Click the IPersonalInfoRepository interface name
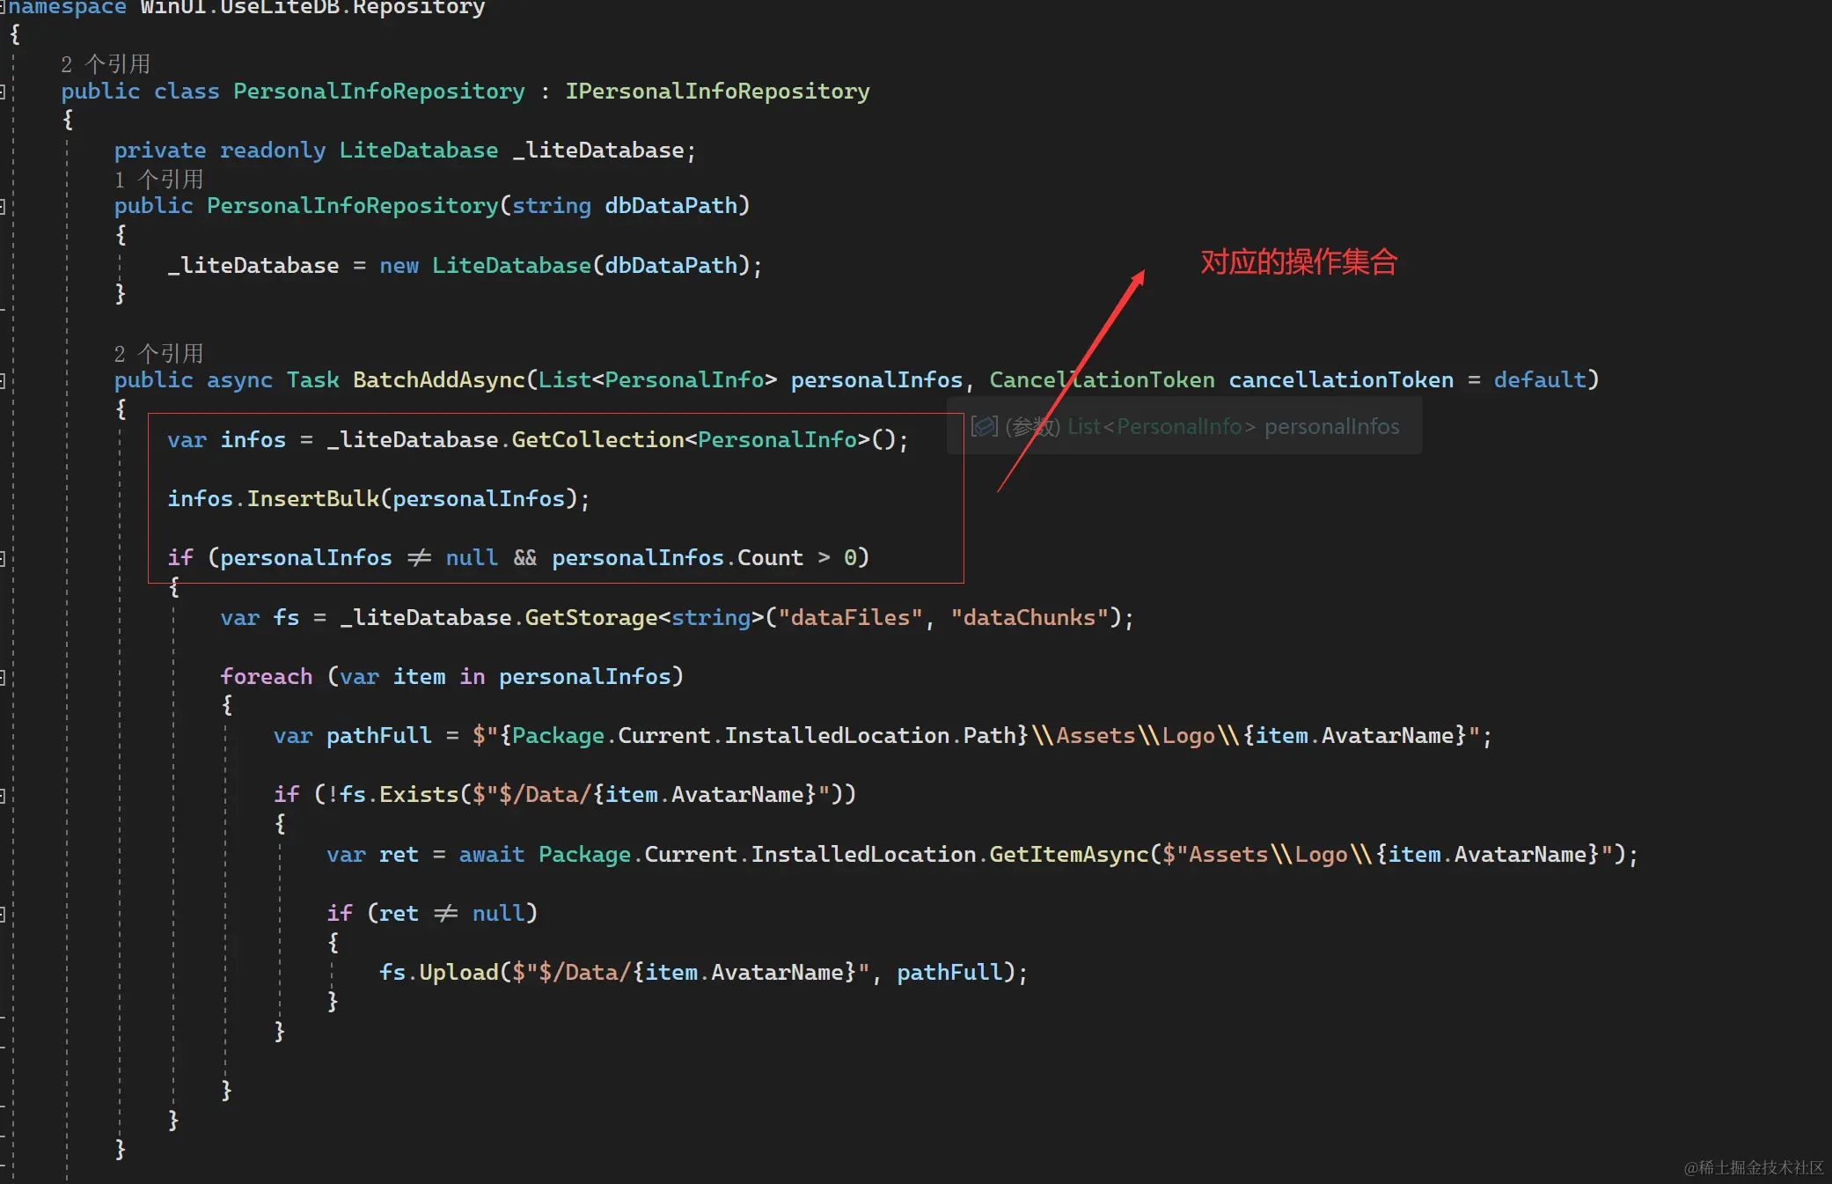The width and height of the screenshot is (1832, 1184). (716, 92)
